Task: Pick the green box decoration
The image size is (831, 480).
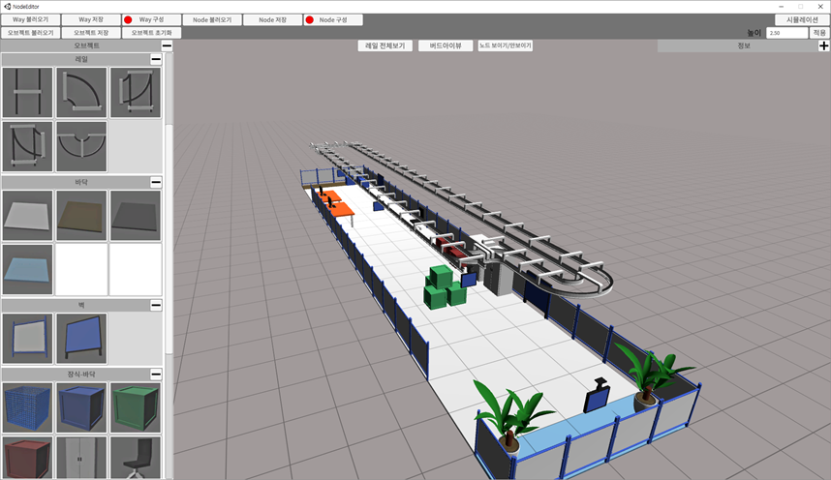Action: (x=136, y=408)
